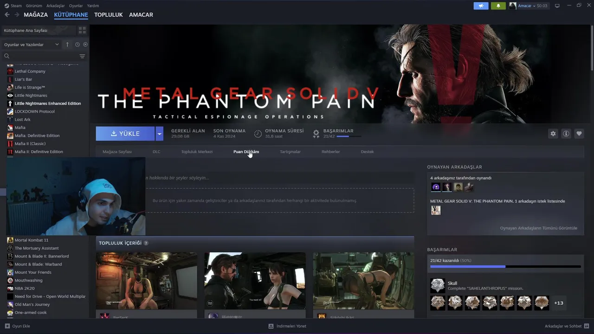
Task: Click the library search magnifier icon
Action: pos(6,56)
